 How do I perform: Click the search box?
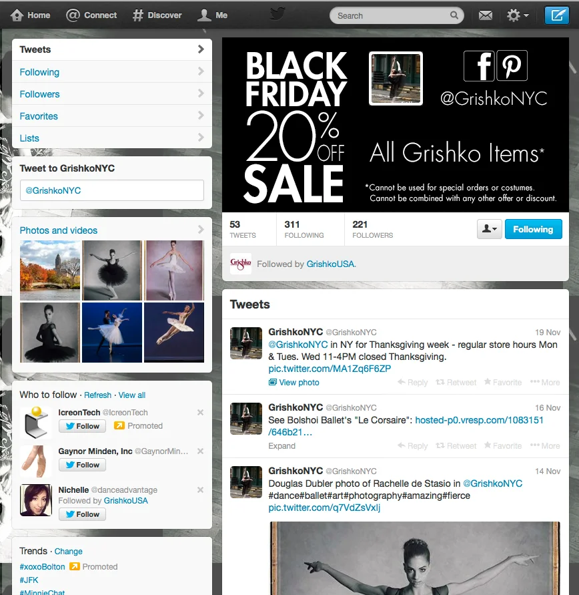click(397, 15)
